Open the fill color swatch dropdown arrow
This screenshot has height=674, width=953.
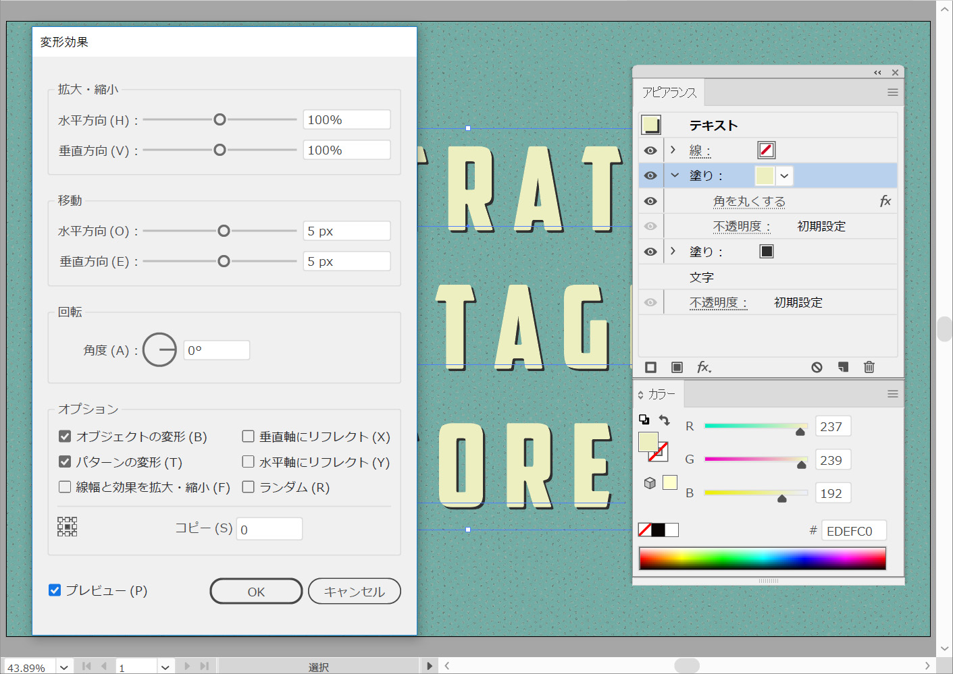[784, 176]
